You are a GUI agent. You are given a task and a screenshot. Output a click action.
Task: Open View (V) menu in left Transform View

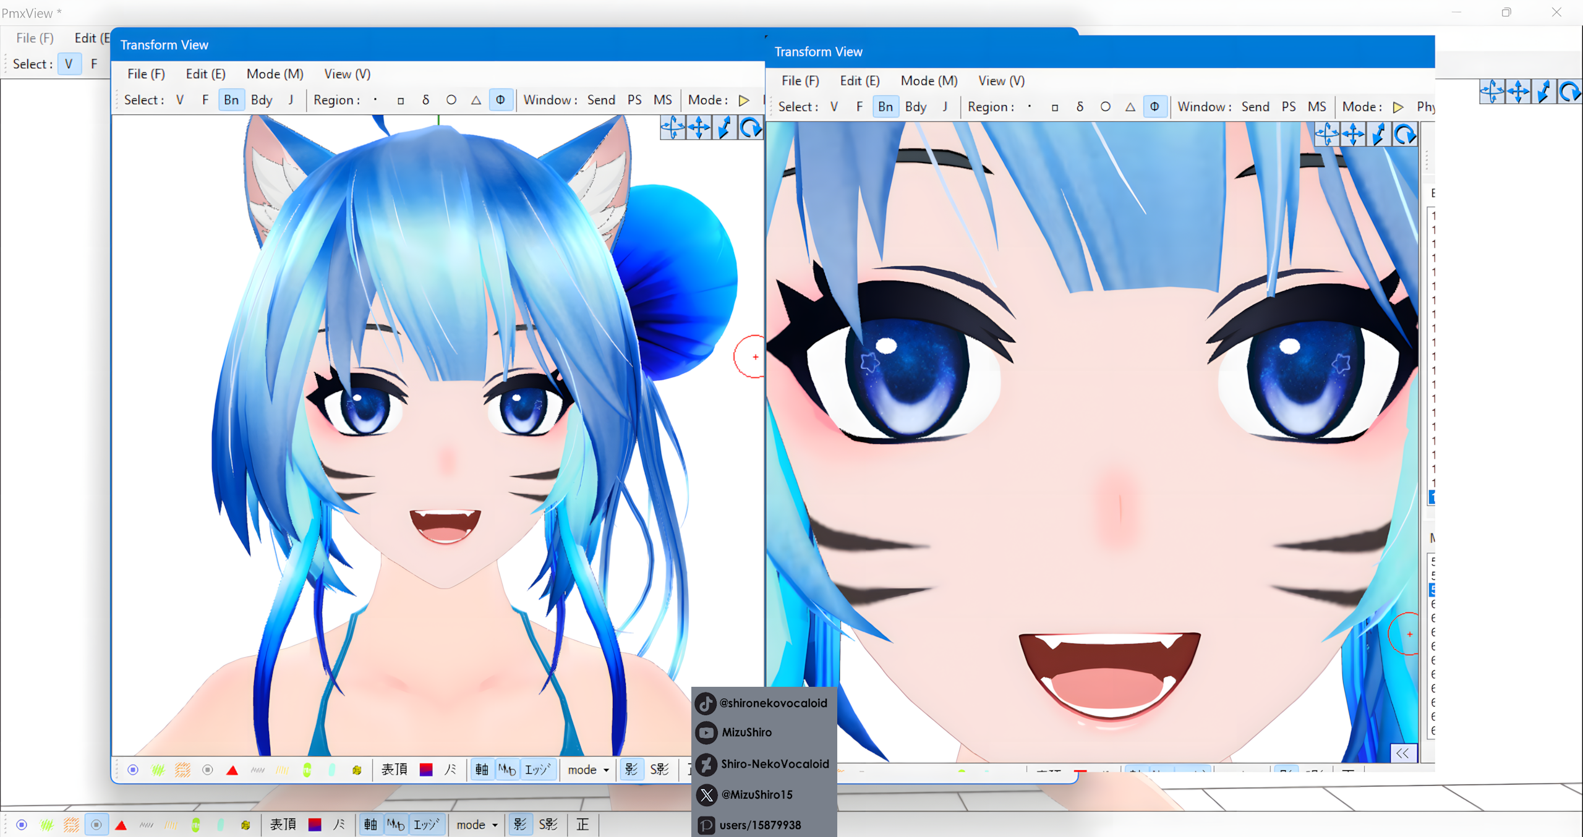click(347, 74)
